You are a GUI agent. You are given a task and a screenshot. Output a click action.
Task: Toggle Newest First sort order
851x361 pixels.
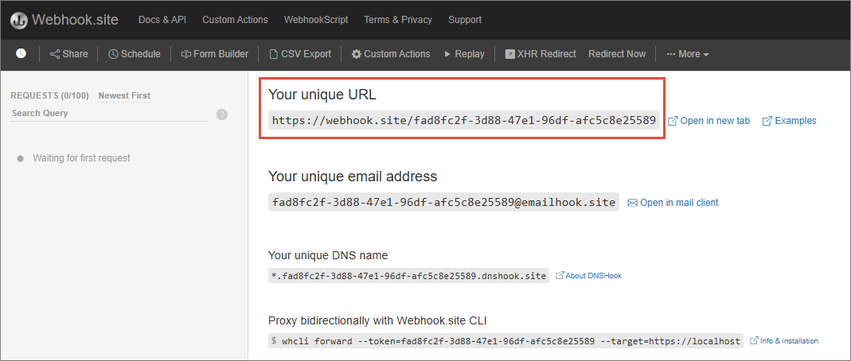pyautogui.click(x=124, y=95)
